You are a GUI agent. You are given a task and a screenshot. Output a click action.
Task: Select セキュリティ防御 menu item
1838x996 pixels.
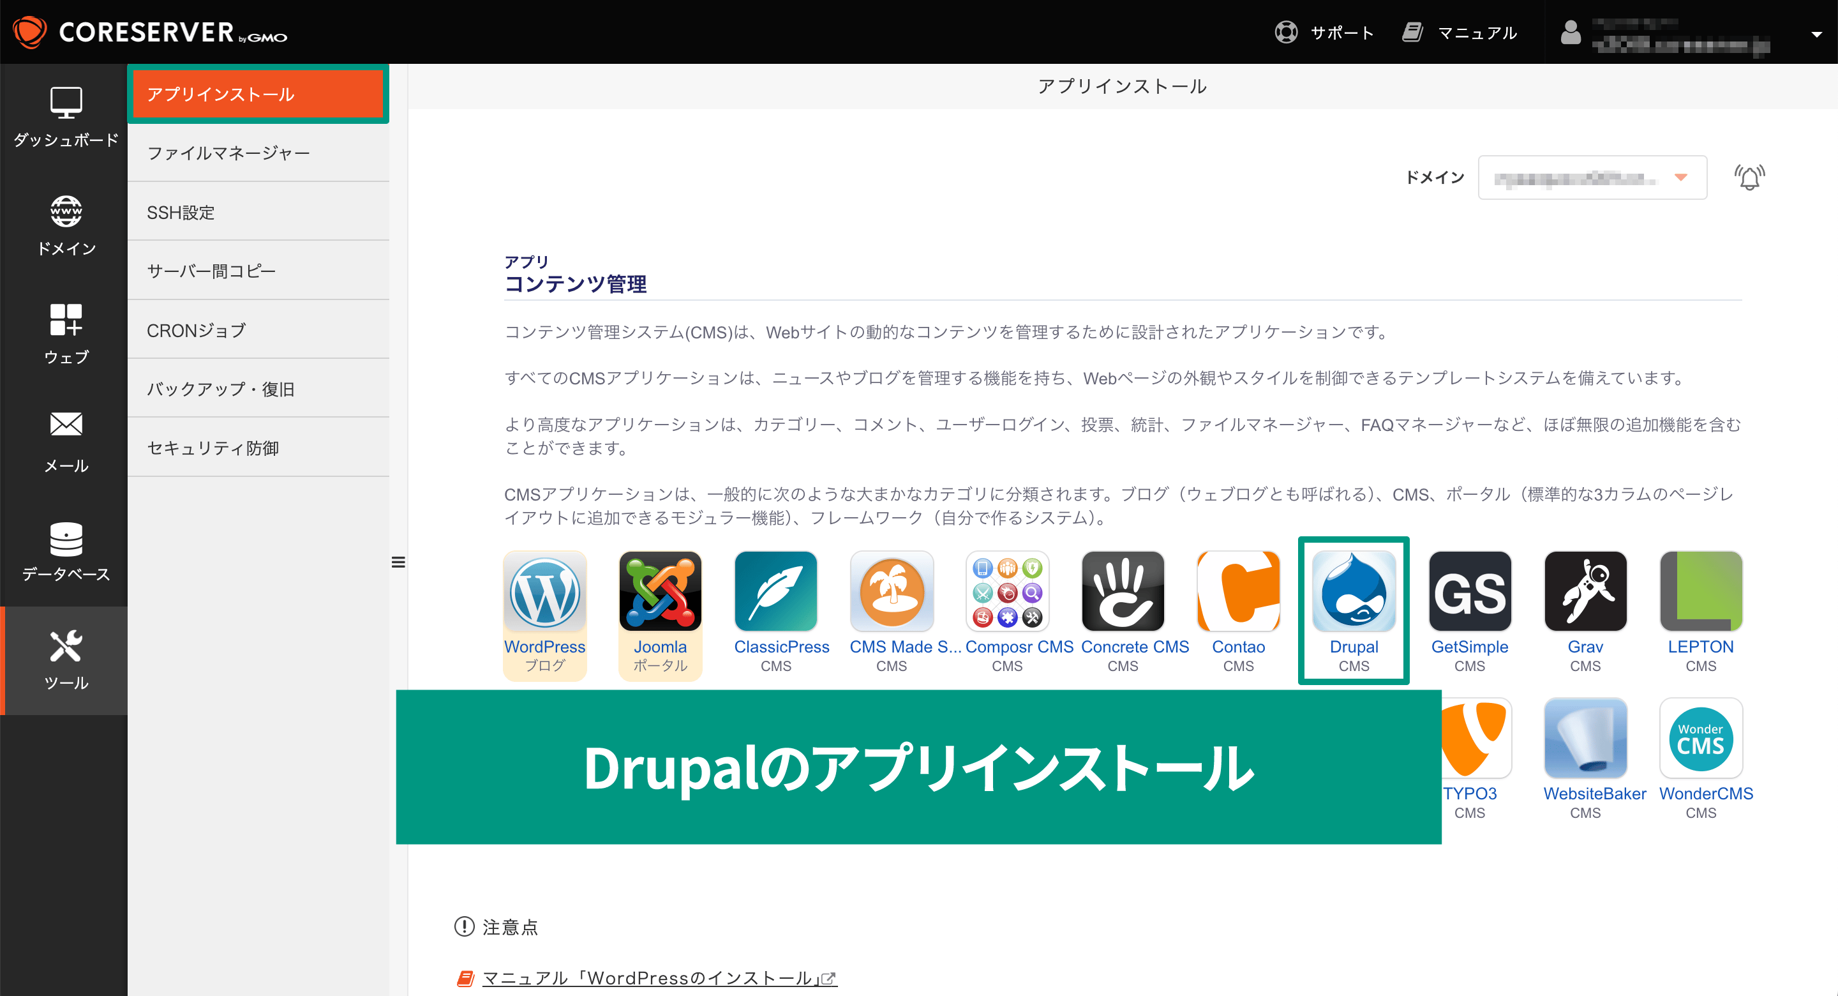258,448
